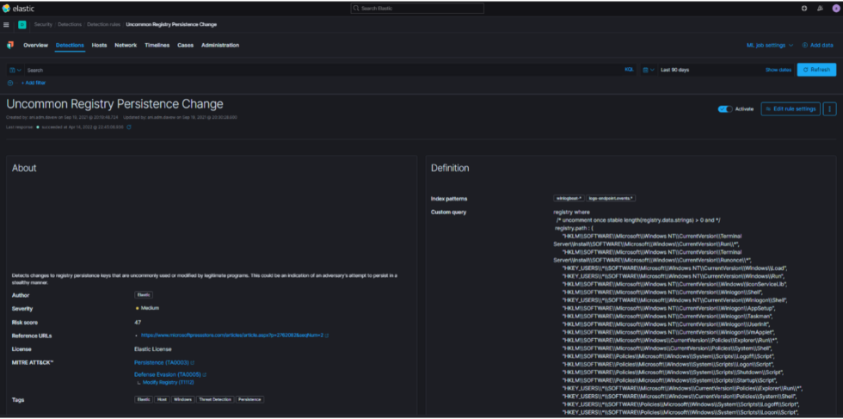
Task: Open the Timelines tab
Action: click(157, 46)
